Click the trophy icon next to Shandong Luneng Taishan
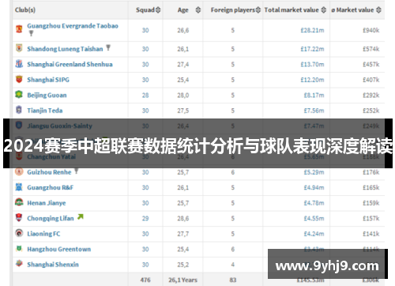This screenshot has height=286, width=395. pyautogui.click(x=108, y=47)
